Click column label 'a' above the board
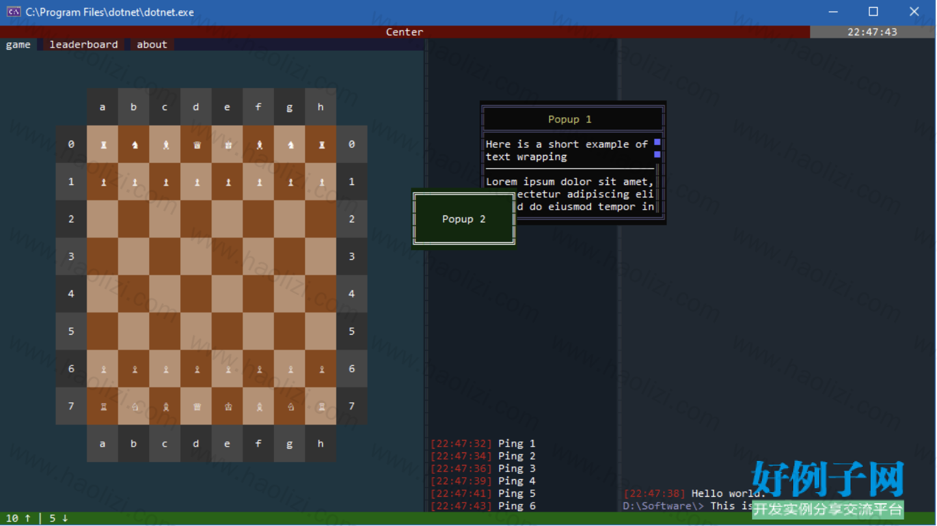This screenshot has height=526, width=937. tap(103, 107)
